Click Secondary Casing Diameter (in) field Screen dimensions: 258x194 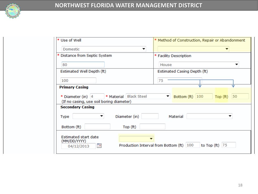tap(150, 116)
